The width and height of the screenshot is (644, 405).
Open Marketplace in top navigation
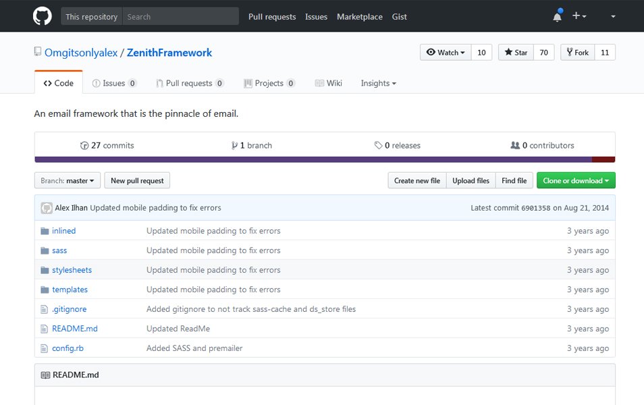click(x=359, y=16)
